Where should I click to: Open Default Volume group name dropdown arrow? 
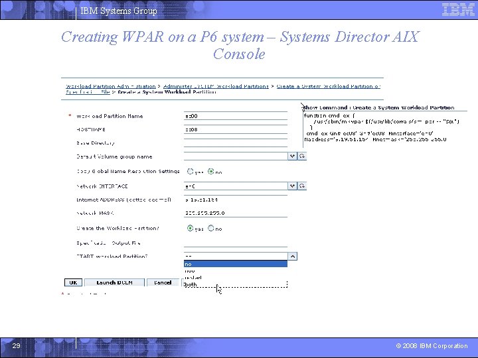point(292,156)
